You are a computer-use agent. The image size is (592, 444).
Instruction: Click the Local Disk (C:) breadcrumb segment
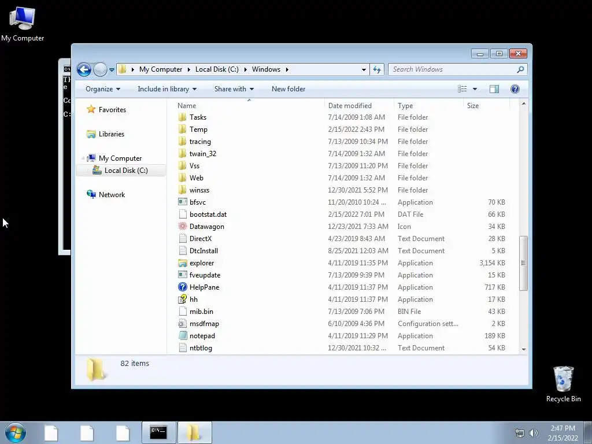pyautogui.click(x=217, y=69)
